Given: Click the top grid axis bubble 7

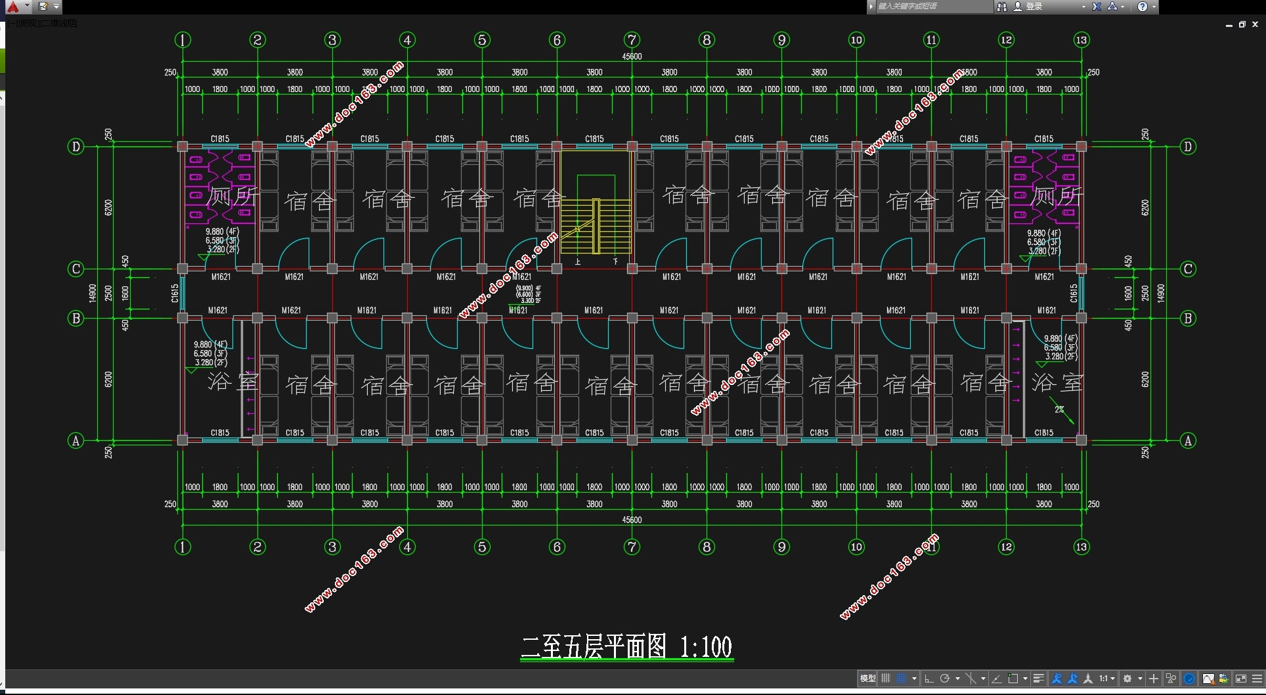Looking at the screenshot, I should (x=632, y=40).
